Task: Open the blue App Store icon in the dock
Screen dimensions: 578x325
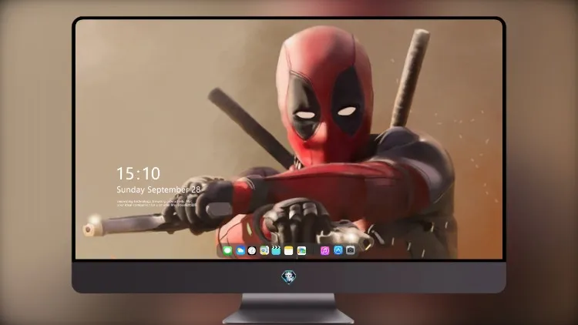Action: (338, 250)
